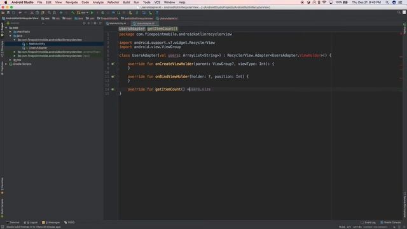Collapse the app module node
Screen dimensions: 407x229
(6, 28)
